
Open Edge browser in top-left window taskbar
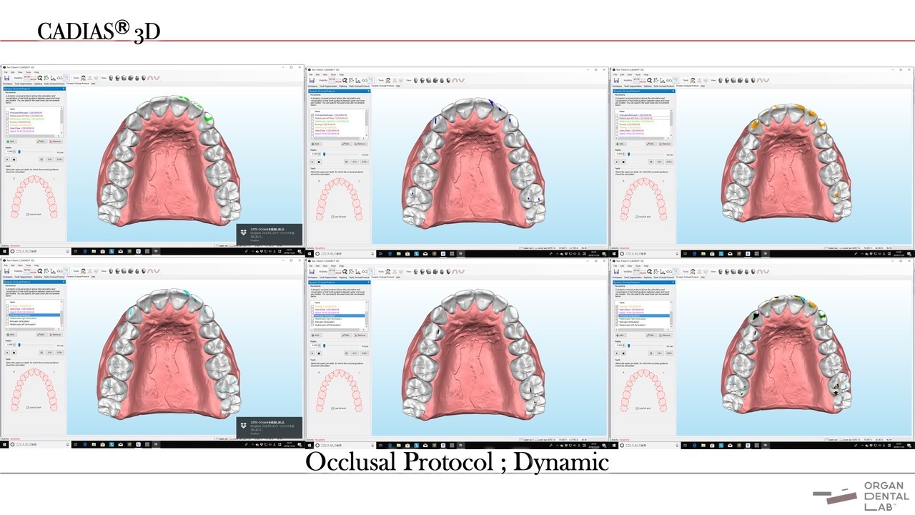[x=85, y=252]
